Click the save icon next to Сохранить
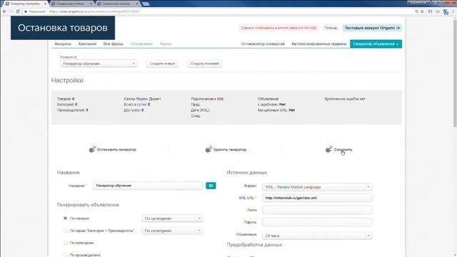Viewport: 457px width, 257px height. (328, 149)
